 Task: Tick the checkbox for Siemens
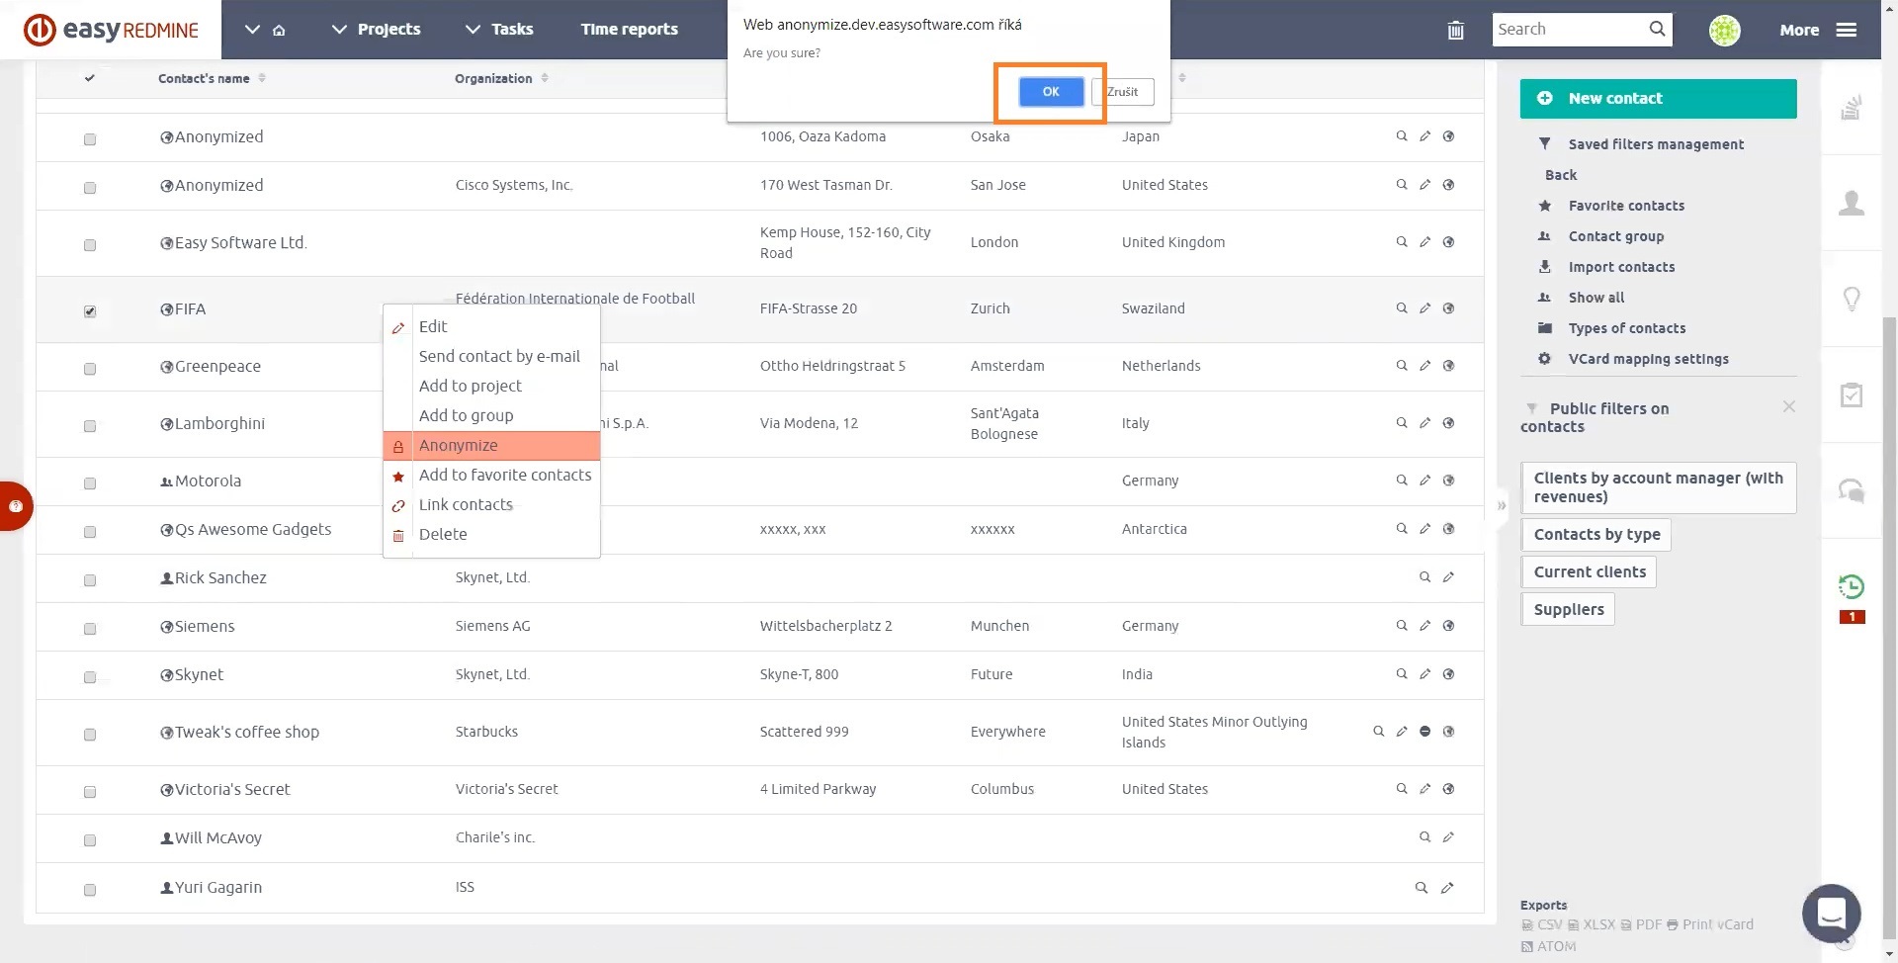coord(90,629)
